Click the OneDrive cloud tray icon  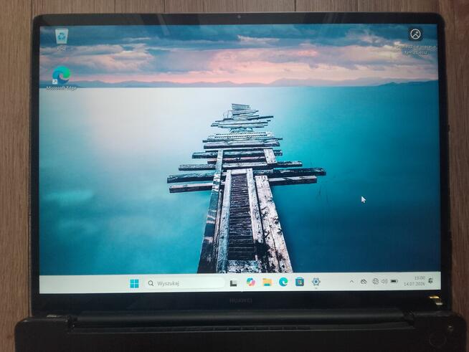click(x=364, y=282)
